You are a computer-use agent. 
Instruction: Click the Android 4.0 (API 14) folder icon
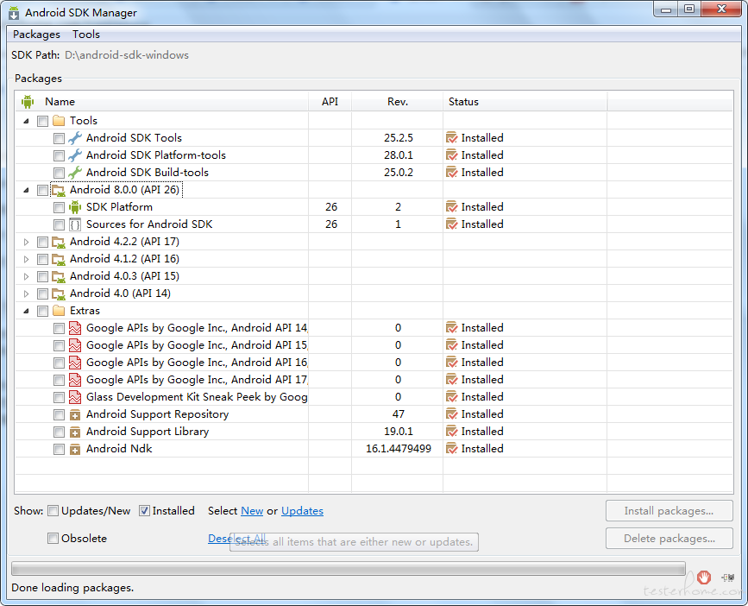coord(59,294)
